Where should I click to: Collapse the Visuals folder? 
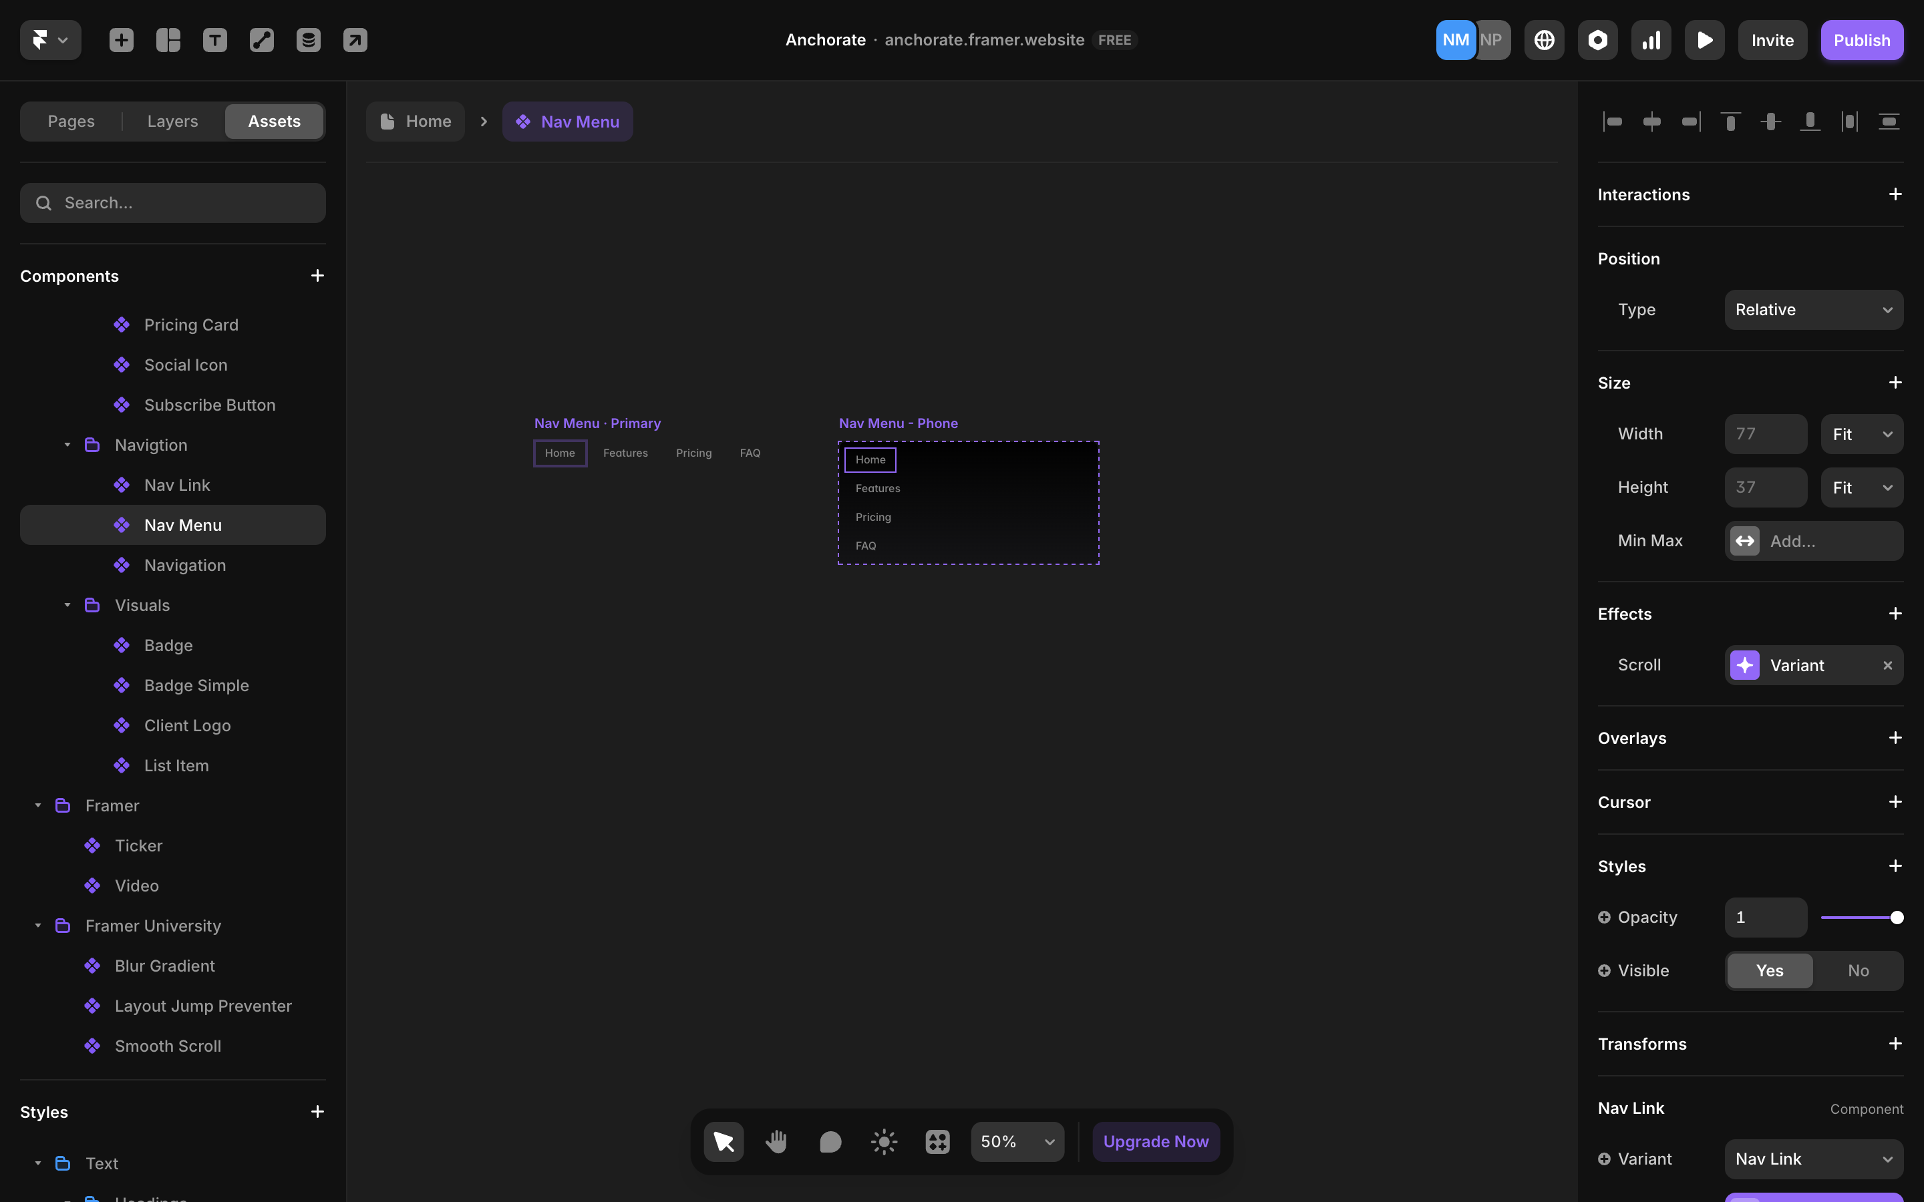click(67, 606)
